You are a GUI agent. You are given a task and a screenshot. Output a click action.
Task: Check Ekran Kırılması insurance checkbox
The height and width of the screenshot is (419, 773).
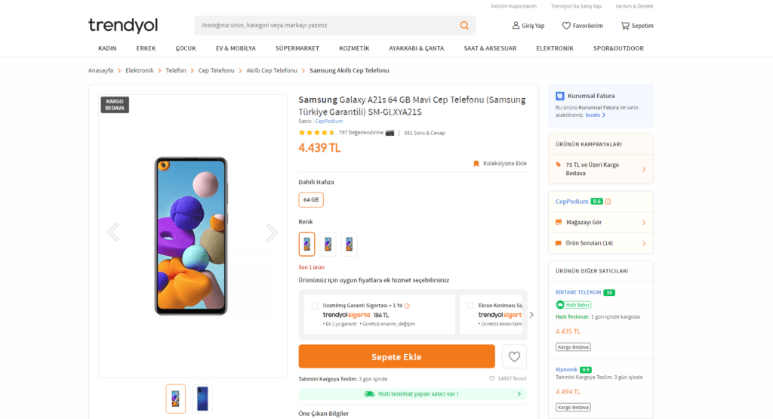[x=470, y=306]
